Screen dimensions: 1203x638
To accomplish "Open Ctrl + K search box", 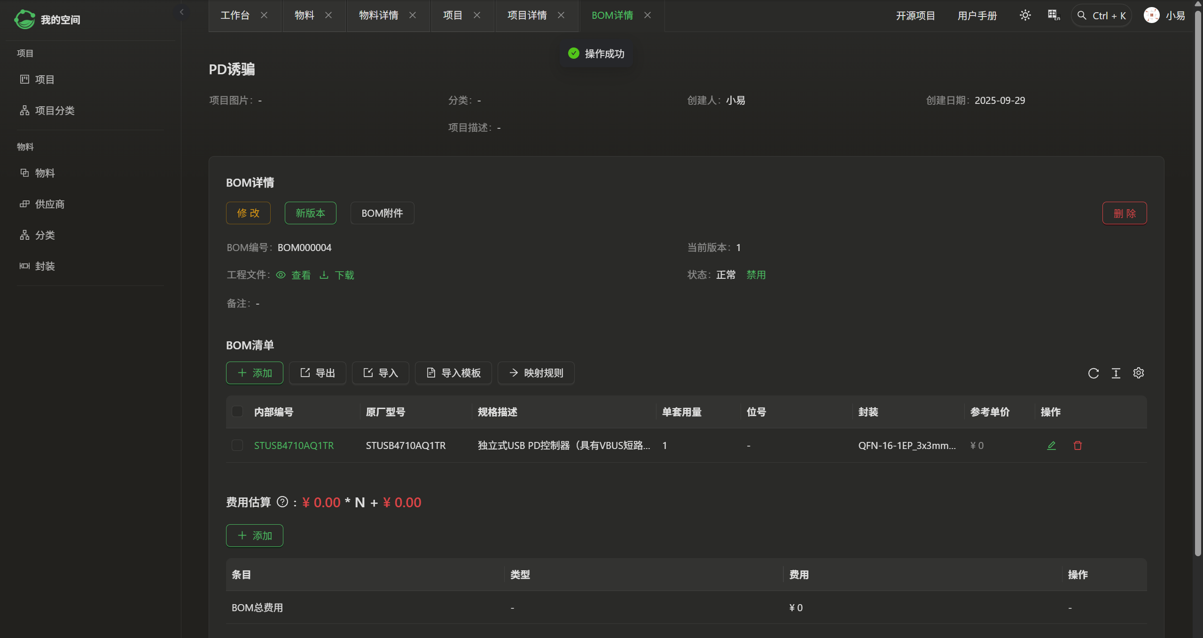I will point(1101,16).
